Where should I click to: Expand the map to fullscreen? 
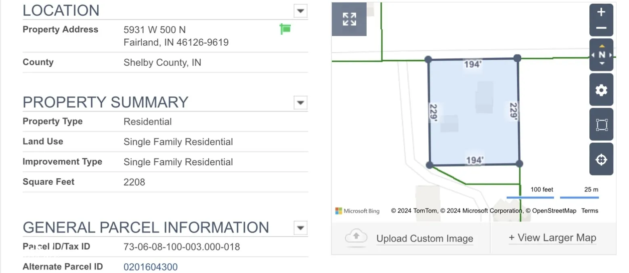coord(349,19)
